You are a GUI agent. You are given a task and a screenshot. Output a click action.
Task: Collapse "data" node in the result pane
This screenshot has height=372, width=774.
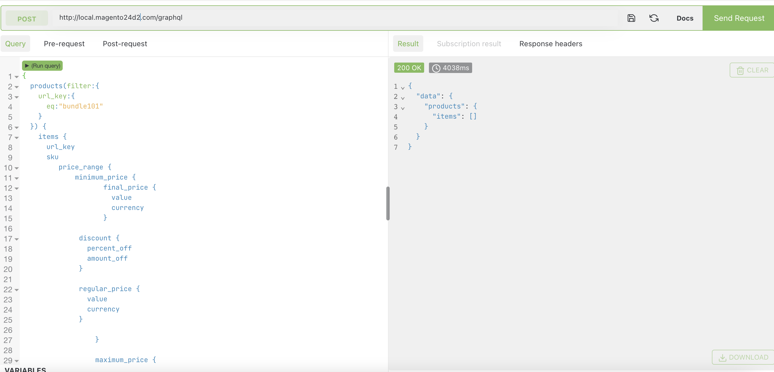coord(403,98)
